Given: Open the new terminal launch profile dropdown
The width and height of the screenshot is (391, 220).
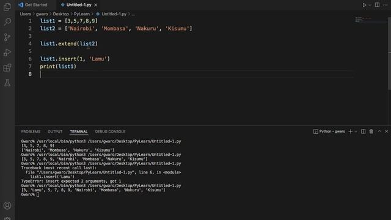Looking at the screenshot, I should point(356,131).
